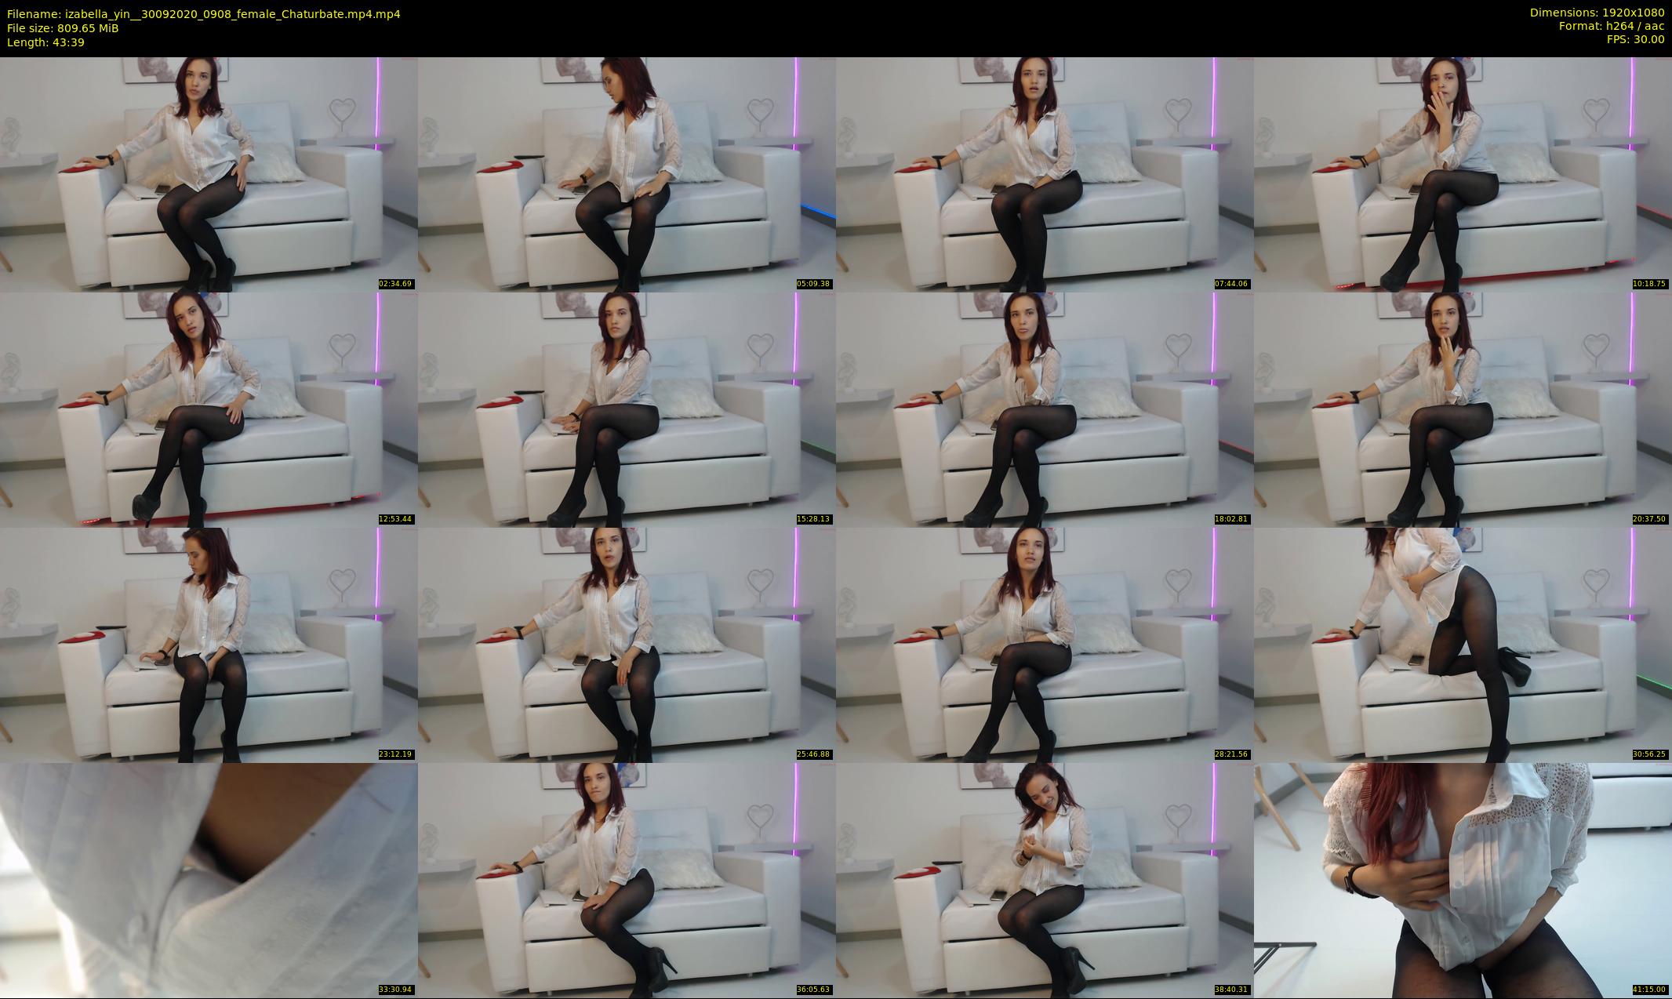Click the Dimensions 1920x1080 label
Screen dimensions: 1672x999
1597,13
